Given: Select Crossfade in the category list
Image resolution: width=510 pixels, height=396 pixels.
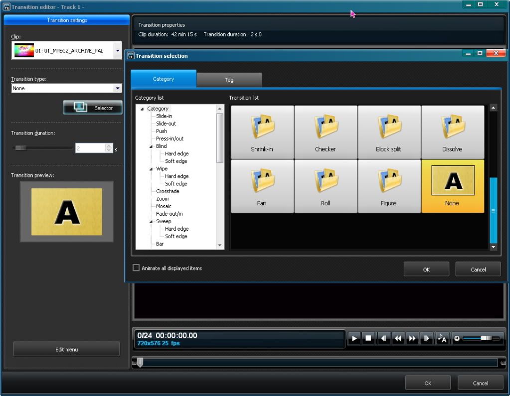Looking at the screenshot, I should (168, 191).
